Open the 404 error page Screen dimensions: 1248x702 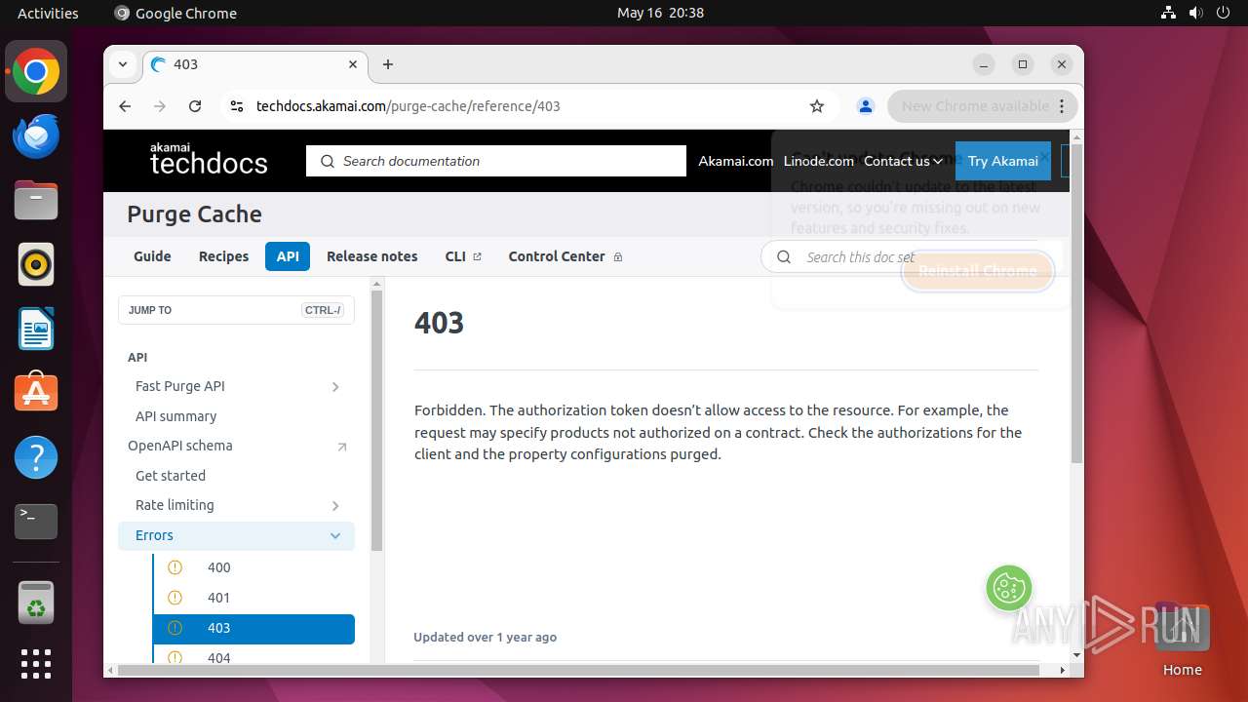pos(219,657)
